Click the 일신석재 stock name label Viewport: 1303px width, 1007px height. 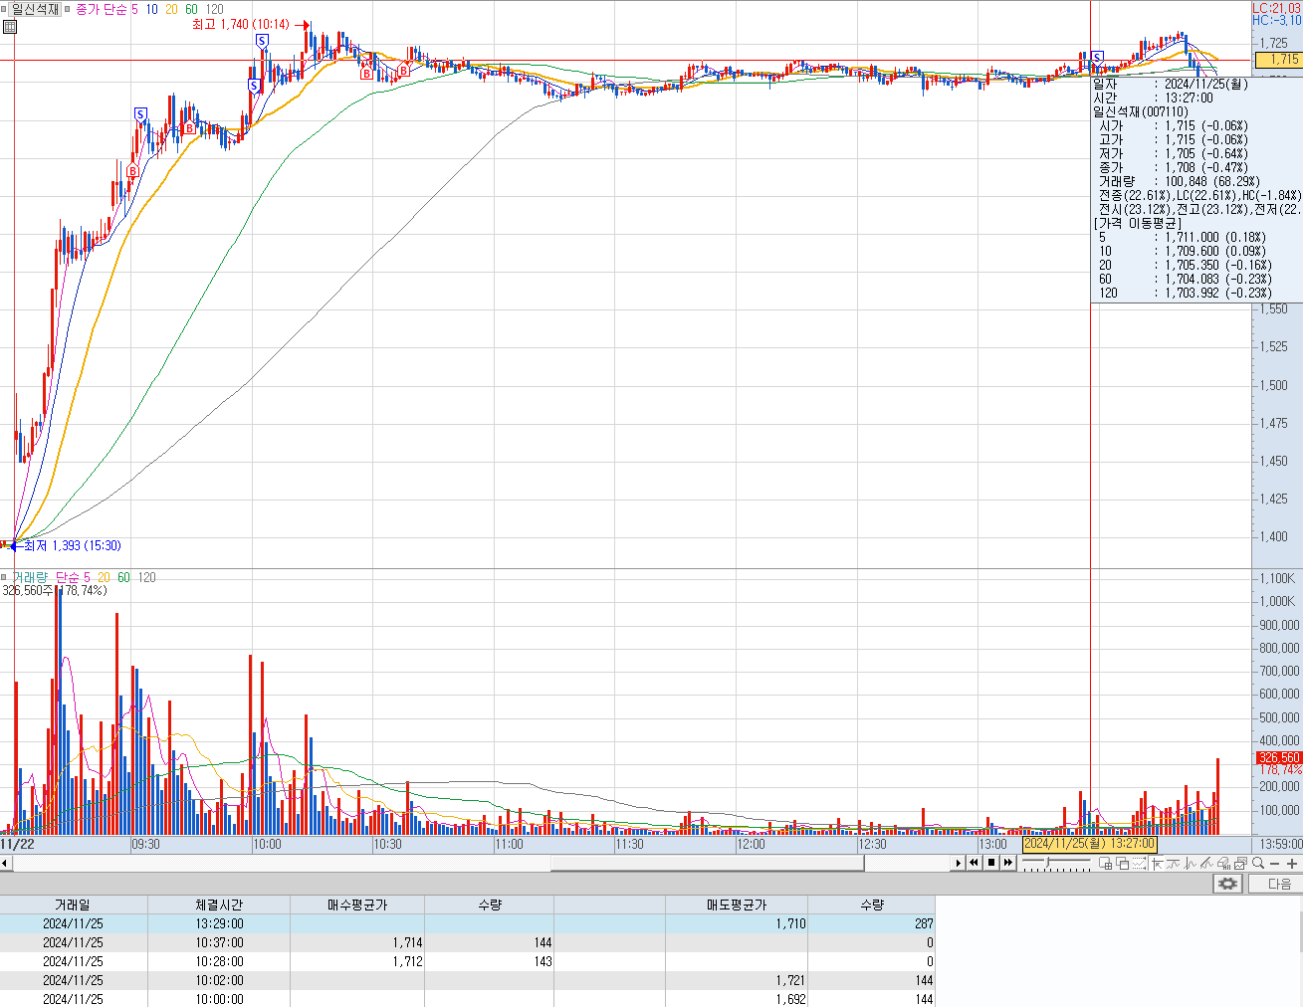click(35, 9)
